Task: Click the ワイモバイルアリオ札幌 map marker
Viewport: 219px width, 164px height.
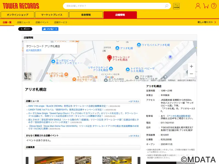Action: (139, 45)
